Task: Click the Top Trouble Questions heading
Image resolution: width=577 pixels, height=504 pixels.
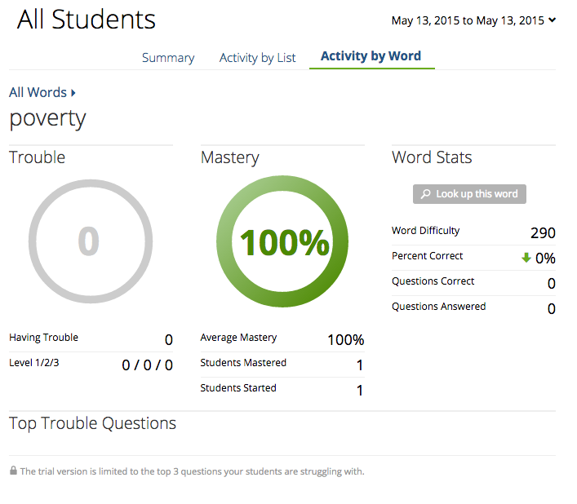Action: click(92, 423)
